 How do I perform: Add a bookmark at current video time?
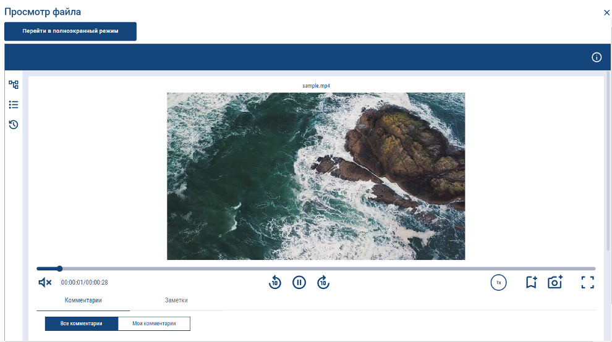pos(531,283)
